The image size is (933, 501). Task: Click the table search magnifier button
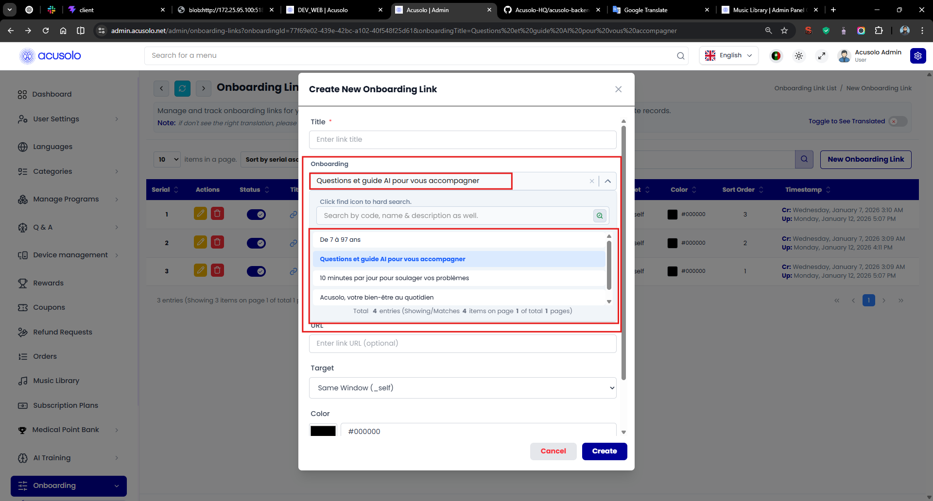tap(804, 159)
